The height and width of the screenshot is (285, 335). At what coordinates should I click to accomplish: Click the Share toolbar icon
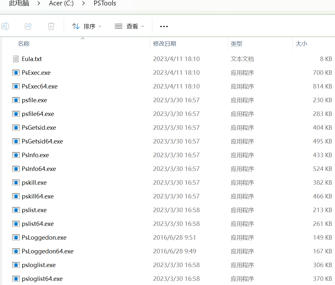28,26
